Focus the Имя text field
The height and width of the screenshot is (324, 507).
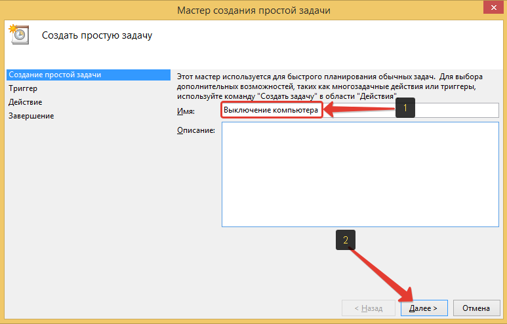(x=360, y=111)
